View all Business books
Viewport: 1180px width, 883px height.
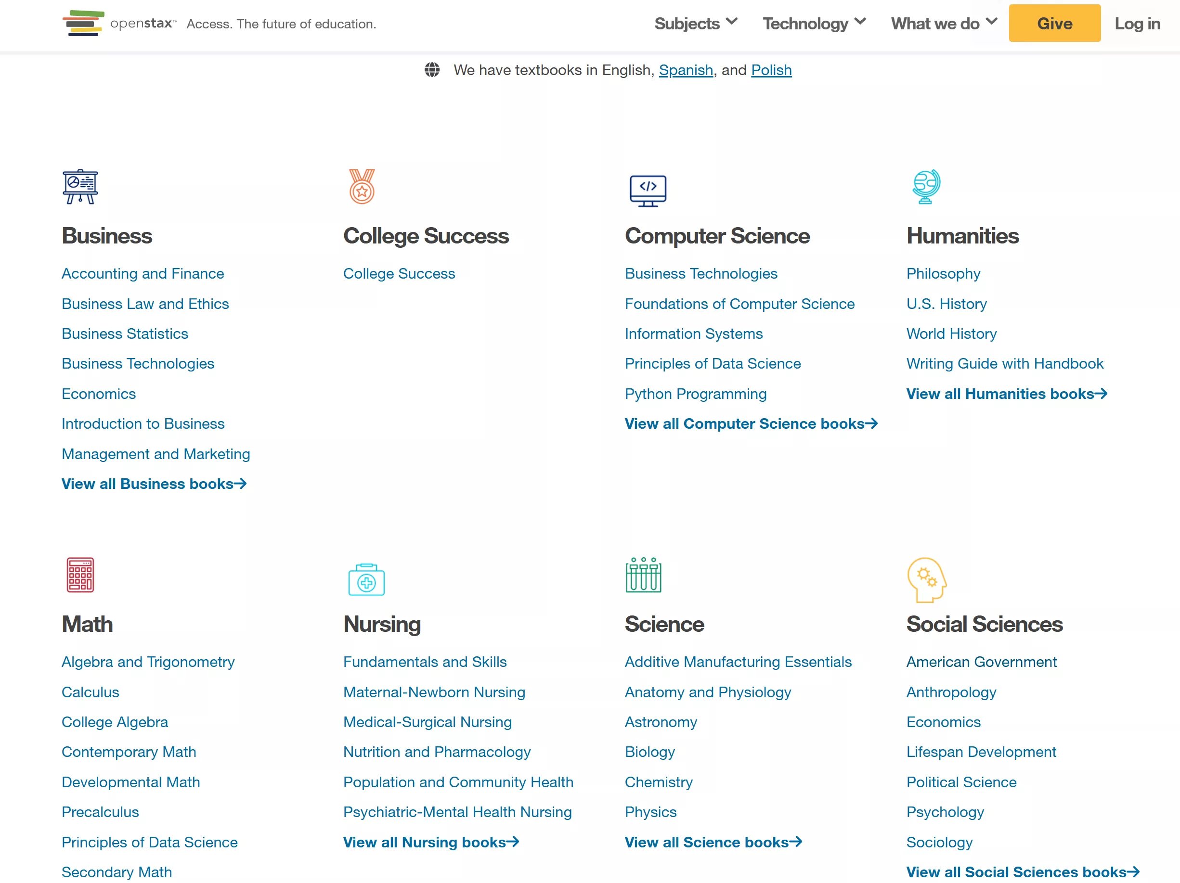click(154, 484)
